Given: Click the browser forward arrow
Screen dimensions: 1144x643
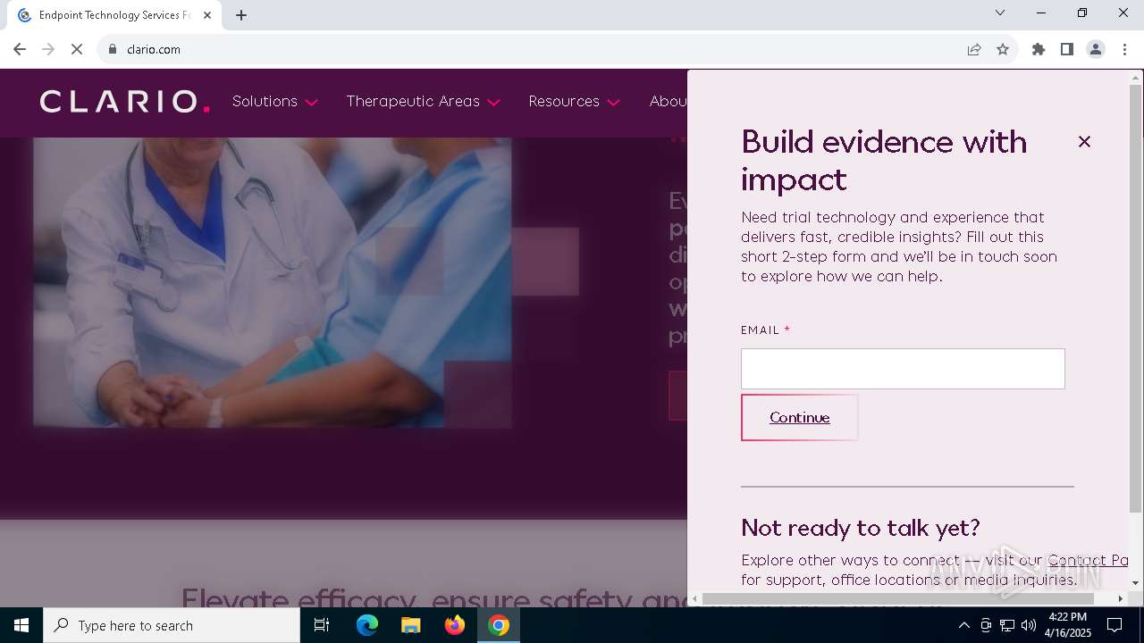Looking at the screenshot, I should click(x=48, y=49).
